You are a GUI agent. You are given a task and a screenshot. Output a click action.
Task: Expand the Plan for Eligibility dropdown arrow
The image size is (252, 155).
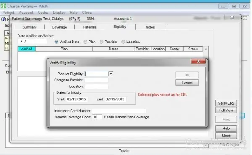[x=111, y=74]
